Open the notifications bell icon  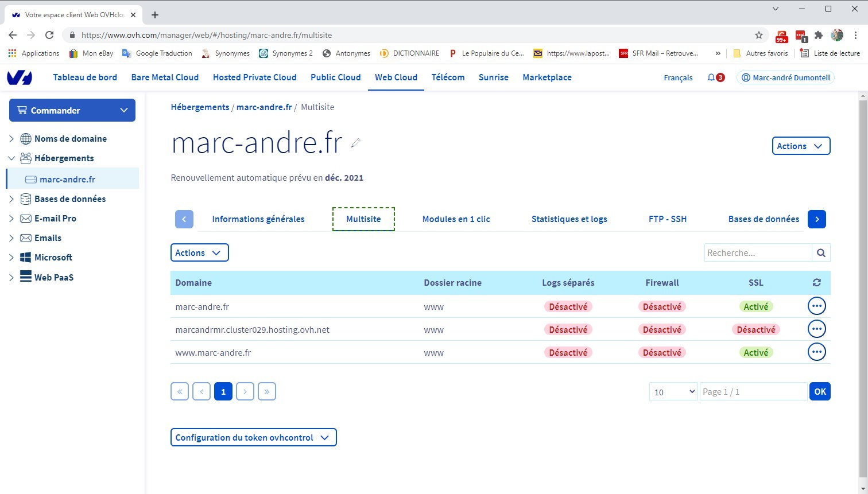(x=712, y=77)
